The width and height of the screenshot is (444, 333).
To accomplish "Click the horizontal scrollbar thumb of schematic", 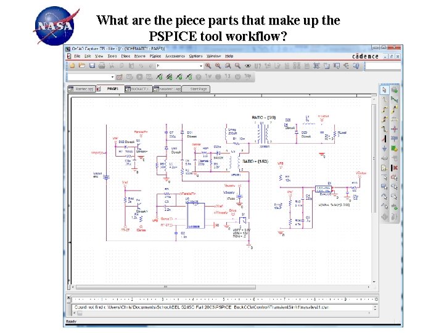I will pos(166,287).
